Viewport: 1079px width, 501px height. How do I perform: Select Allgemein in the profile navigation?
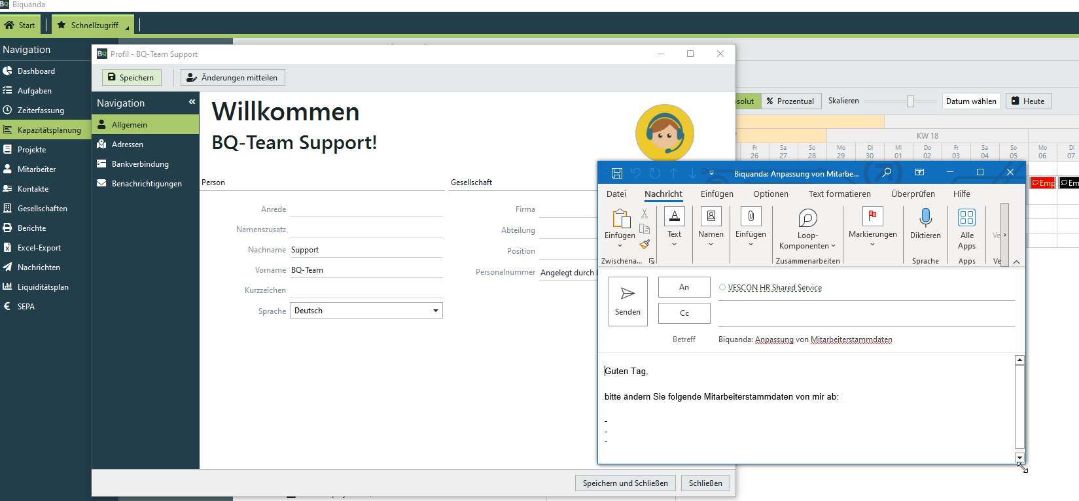coord(145,124)
